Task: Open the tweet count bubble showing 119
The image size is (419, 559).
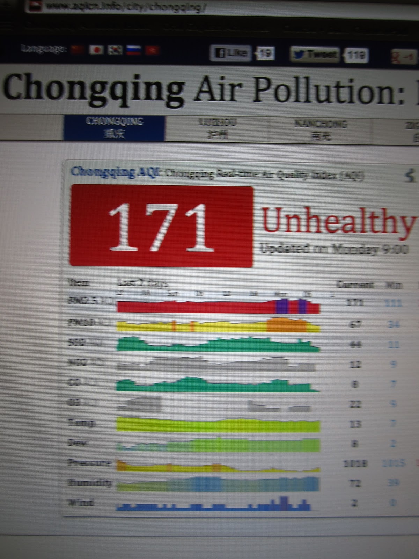Action: [356, 55]
